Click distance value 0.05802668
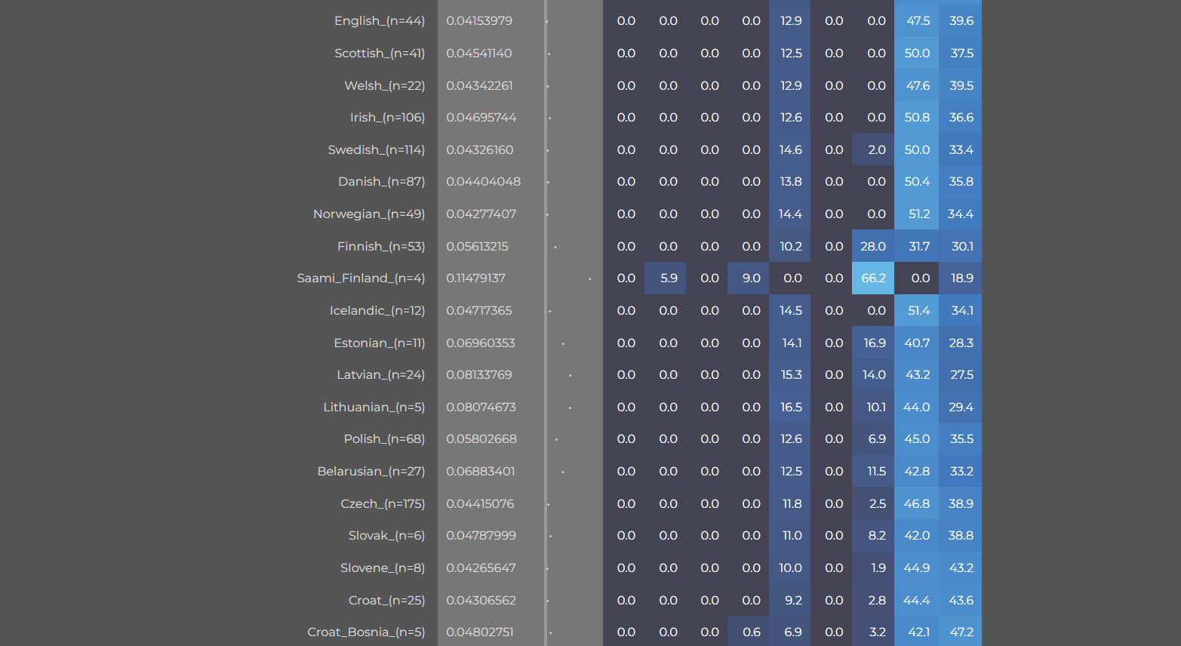The width and height of the screenshot is (1181, 646). 481,439
